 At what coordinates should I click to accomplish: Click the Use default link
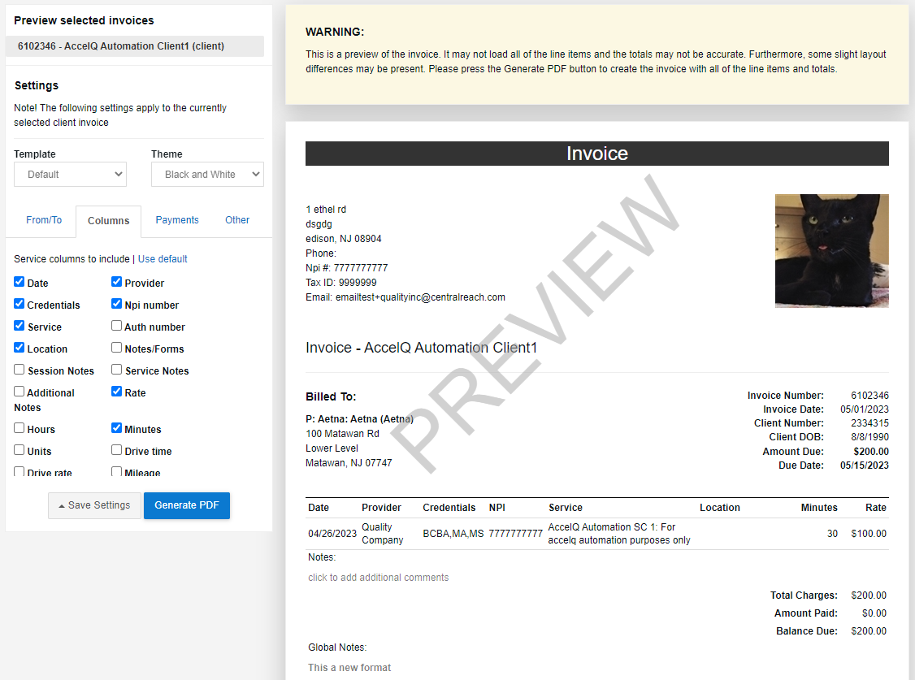pos(162,258)
